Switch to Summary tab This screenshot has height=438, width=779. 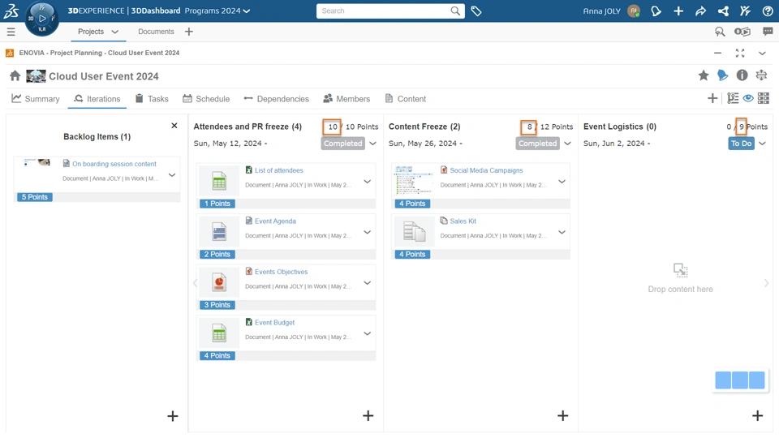[35, 99]
